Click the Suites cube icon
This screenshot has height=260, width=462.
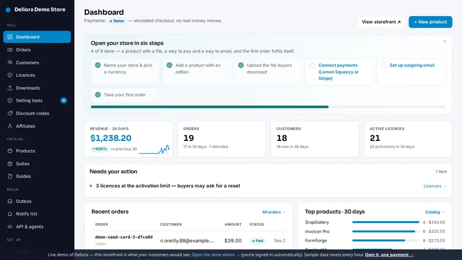(x=10, y=164)
